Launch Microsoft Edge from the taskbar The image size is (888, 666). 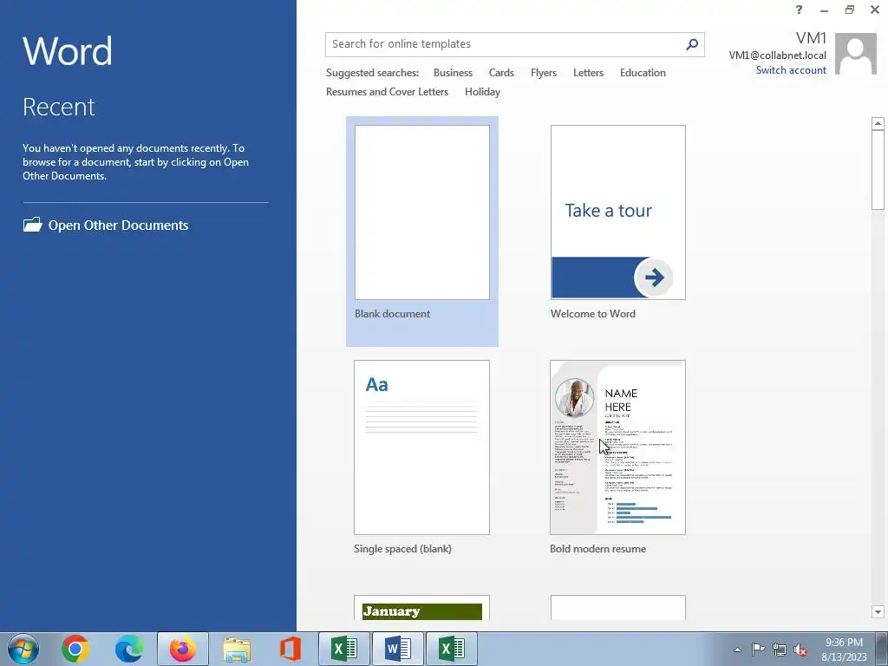pos(129,649)
